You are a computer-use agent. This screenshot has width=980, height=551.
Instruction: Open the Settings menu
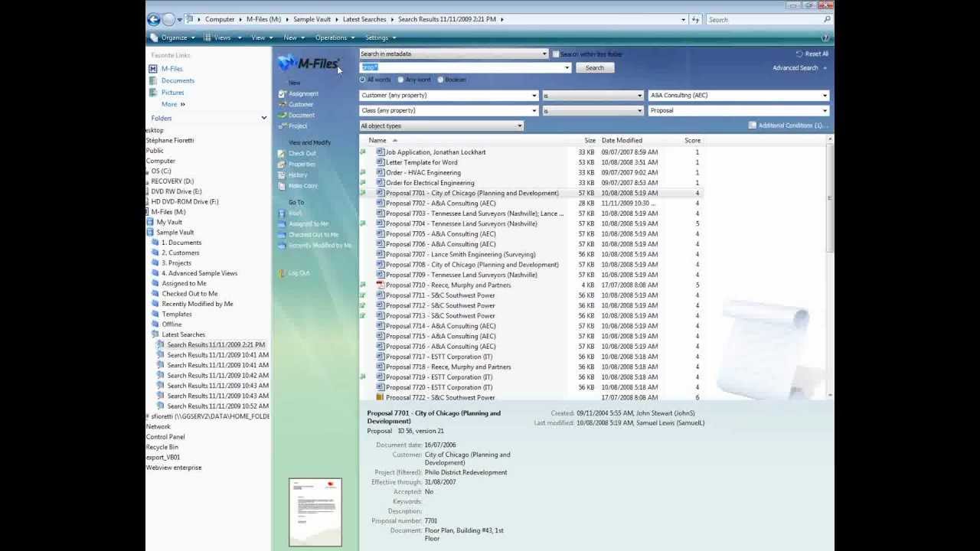click(380, 37)
